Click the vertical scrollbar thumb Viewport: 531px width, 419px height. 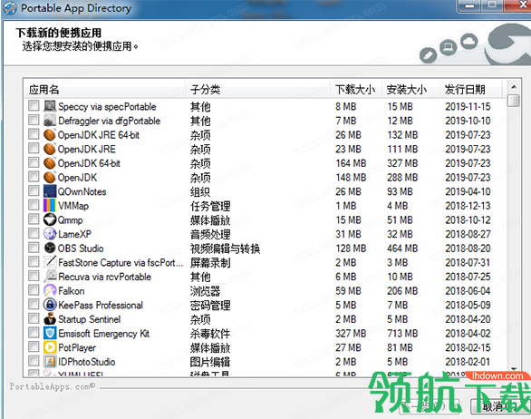coord(514,101)
